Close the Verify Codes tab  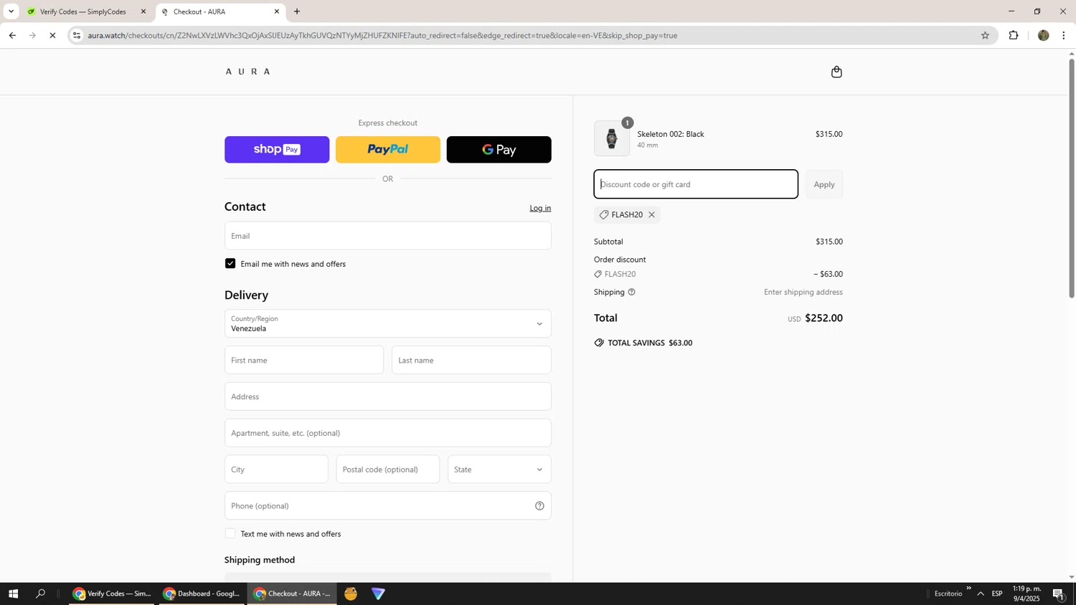click(143, 11)
